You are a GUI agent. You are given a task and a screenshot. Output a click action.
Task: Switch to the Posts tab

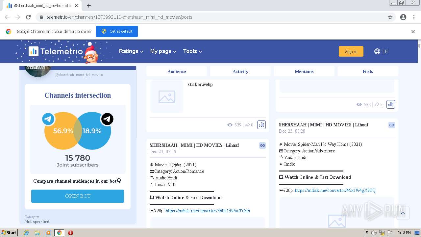tap(368, 71)
